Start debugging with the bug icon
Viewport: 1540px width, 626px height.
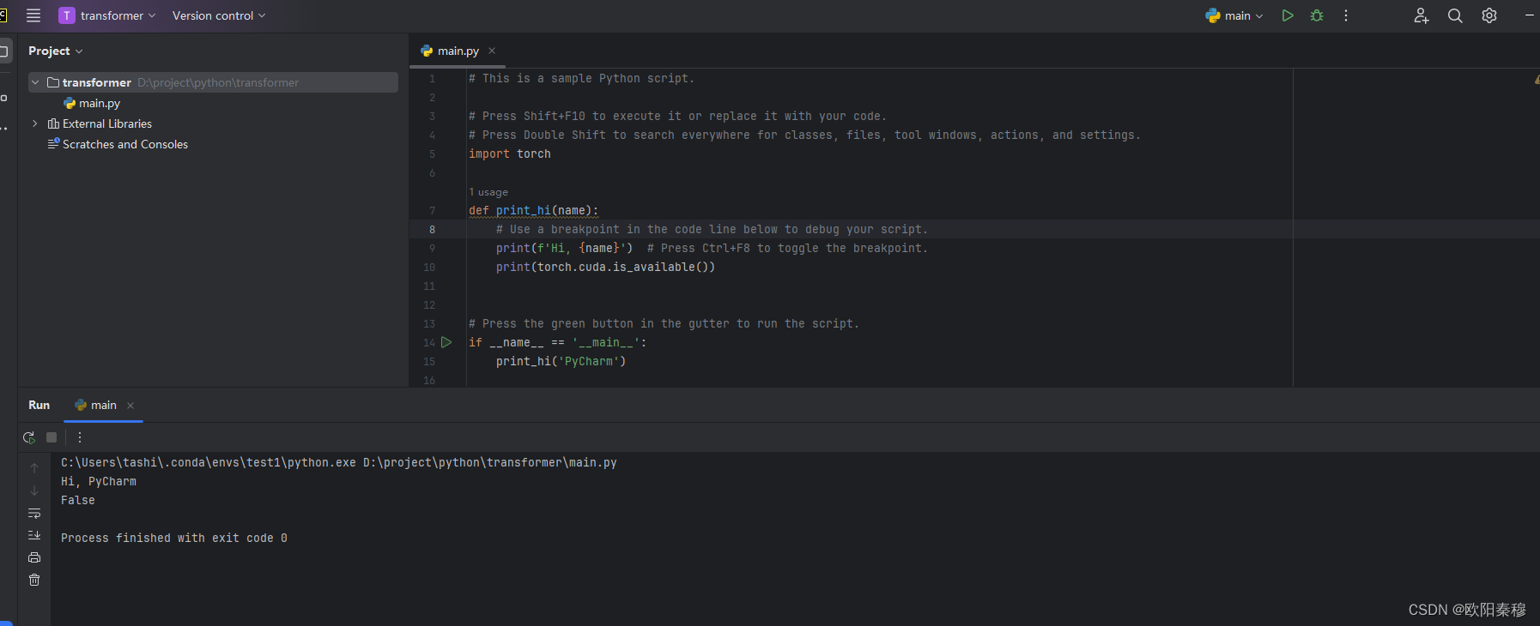[x=1317, y=15]
